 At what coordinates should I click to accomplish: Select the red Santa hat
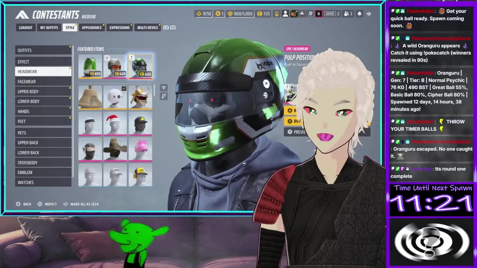[115, 123]
